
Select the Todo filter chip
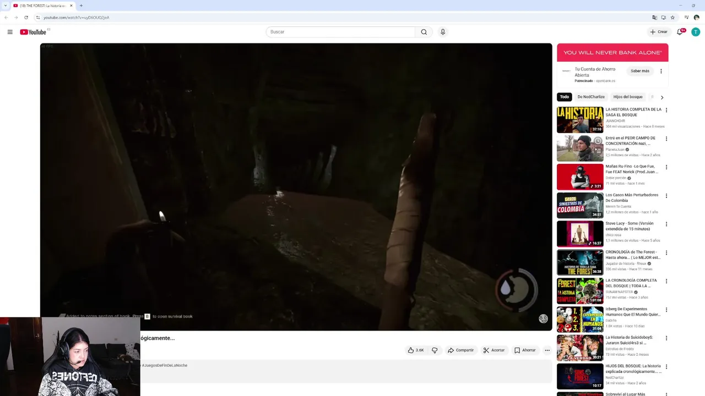point(565,97)
